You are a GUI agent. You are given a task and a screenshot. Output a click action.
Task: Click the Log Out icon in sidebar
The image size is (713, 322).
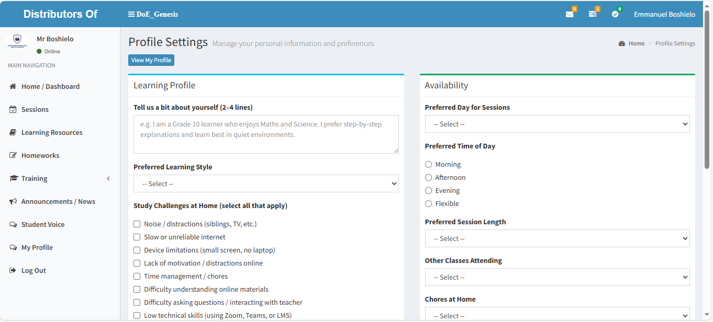(13, 271)
